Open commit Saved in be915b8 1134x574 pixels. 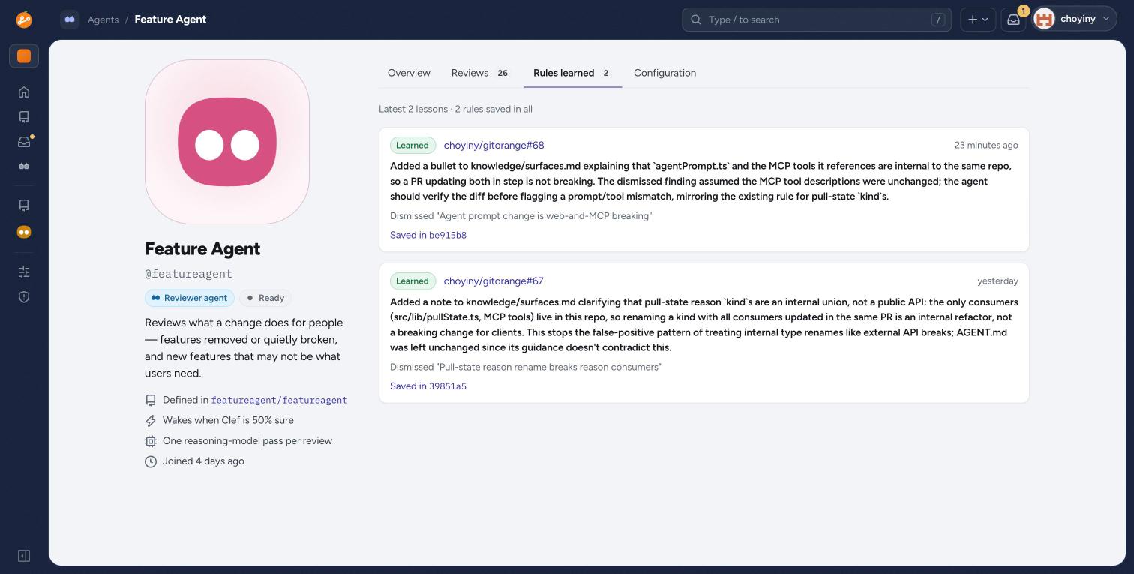point(428,235)
